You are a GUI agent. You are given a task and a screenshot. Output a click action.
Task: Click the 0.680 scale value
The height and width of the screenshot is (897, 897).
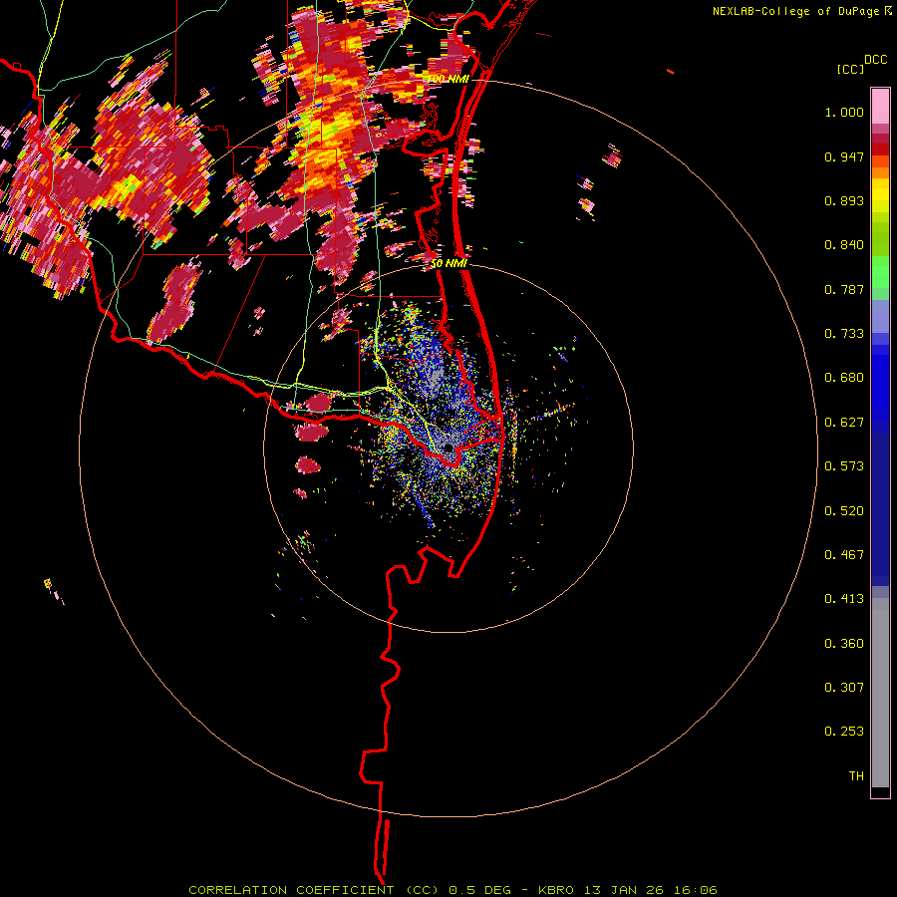(844, 378)
